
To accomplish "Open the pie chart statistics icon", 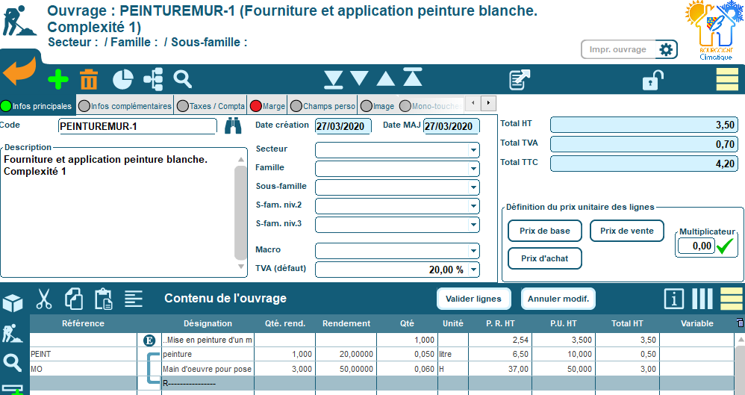I will click(122, 79).
